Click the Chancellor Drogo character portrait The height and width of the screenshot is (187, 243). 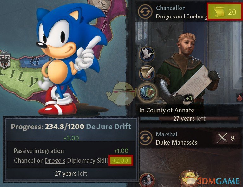(186, 69)
